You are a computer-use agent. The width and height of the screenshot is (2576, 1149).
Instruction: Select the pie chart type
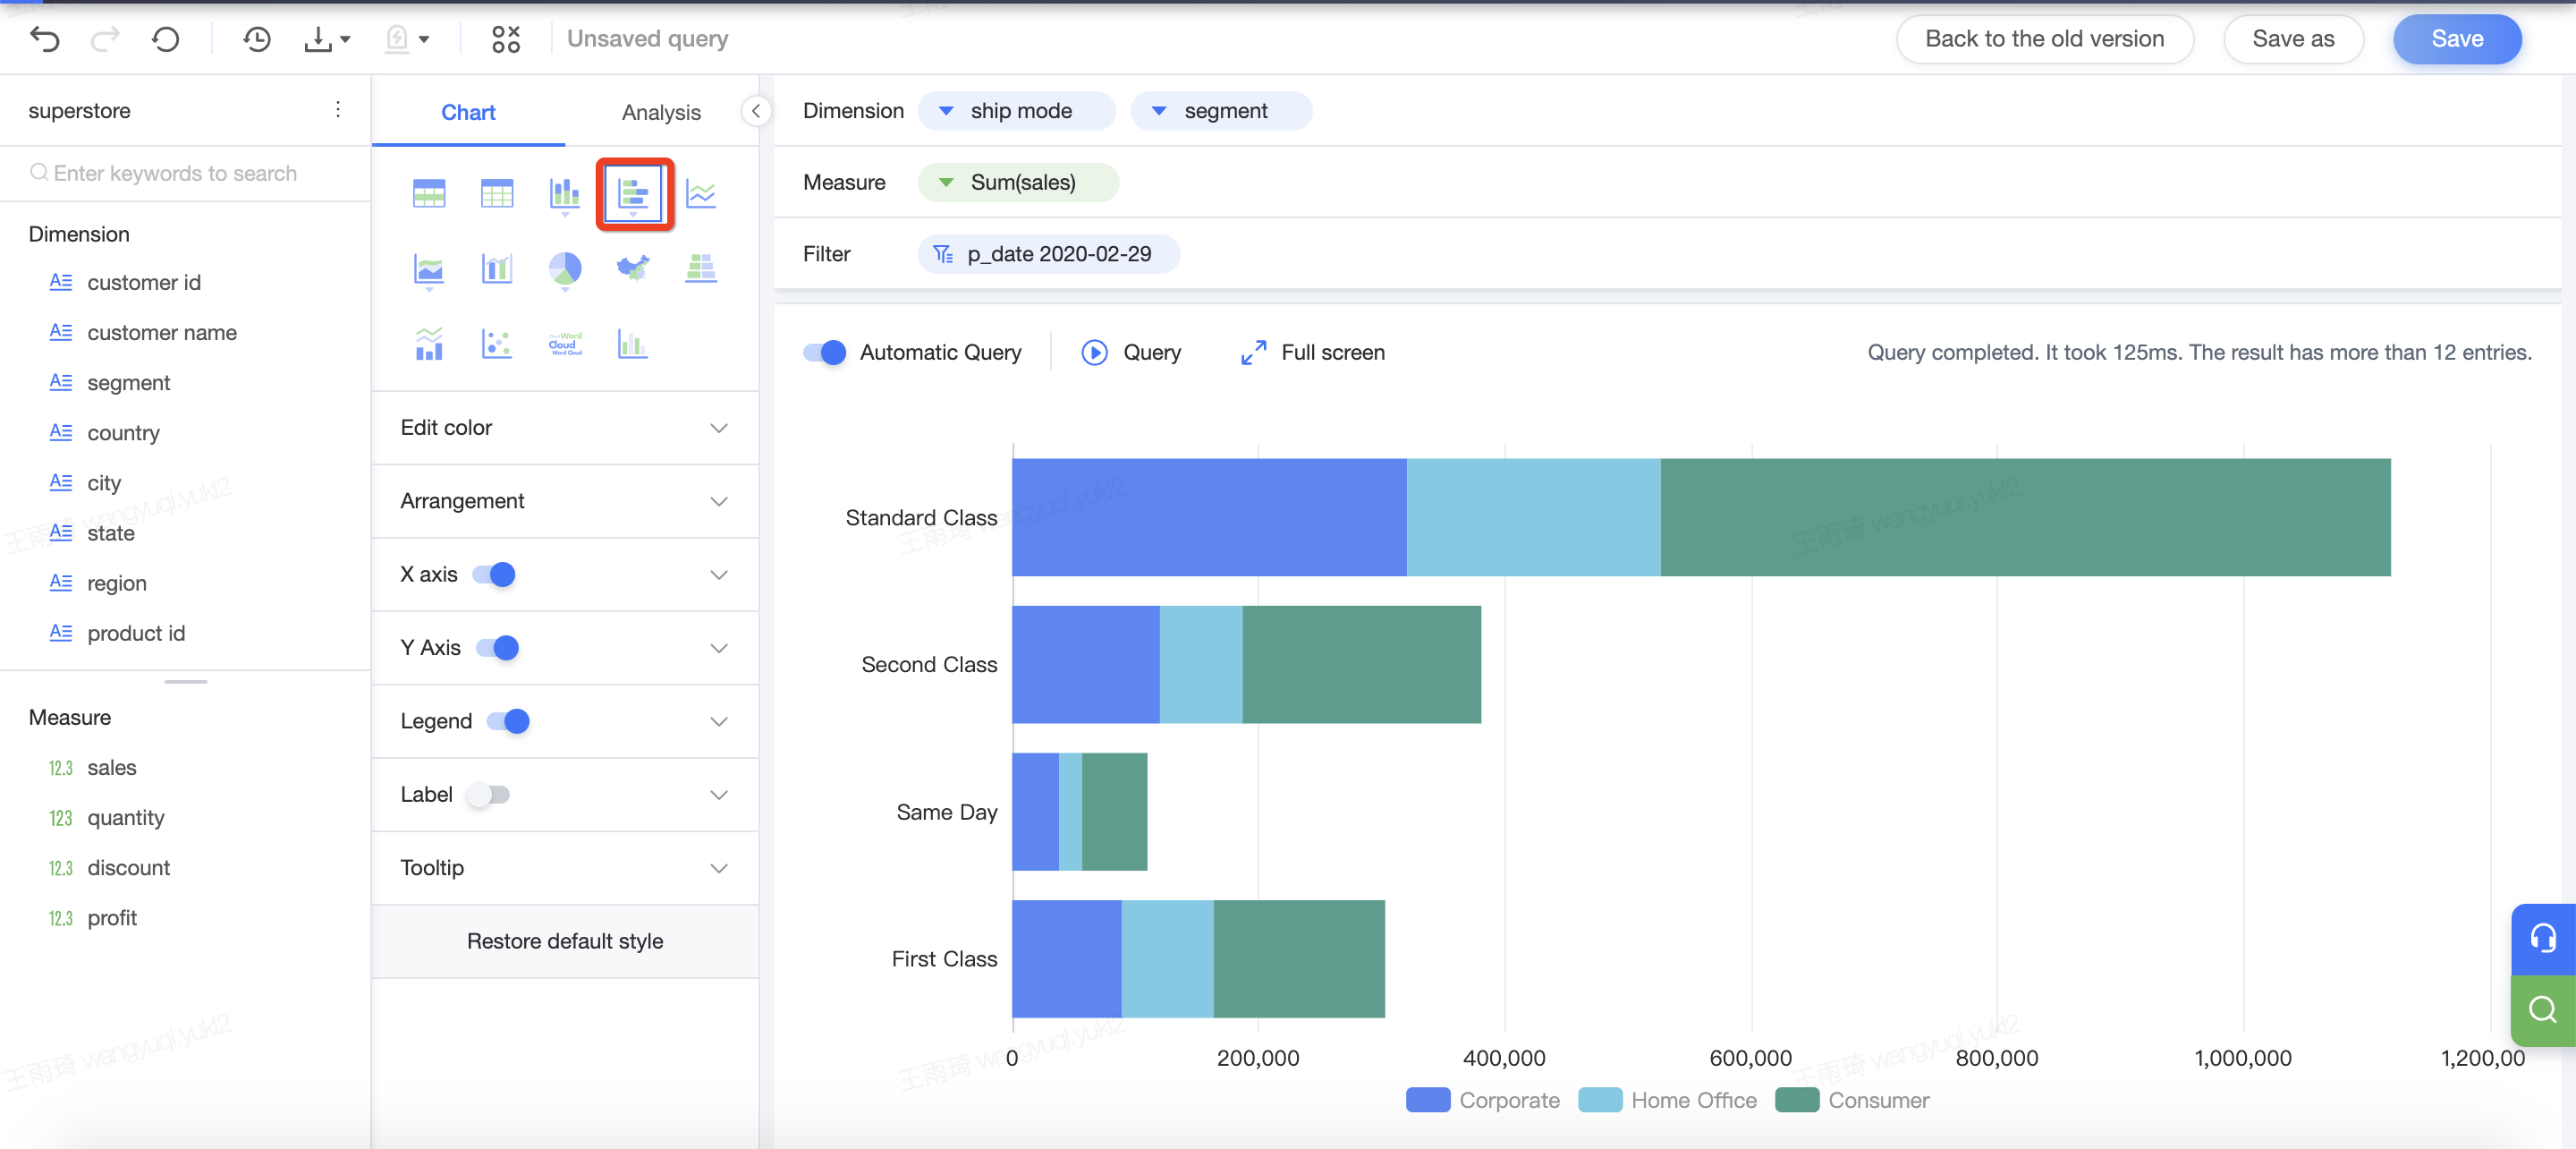click(565, 270)
